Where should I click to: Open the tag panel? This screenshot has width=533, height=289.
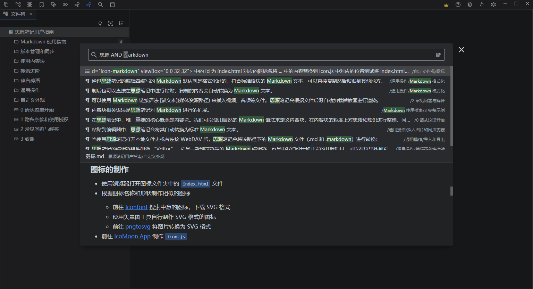[53, 5]
